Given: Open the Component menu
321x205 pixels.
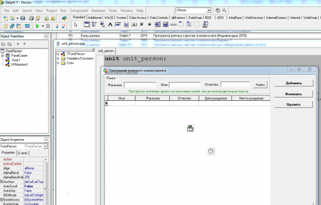Looking at the screenshot, I should [x=79, y=11].
